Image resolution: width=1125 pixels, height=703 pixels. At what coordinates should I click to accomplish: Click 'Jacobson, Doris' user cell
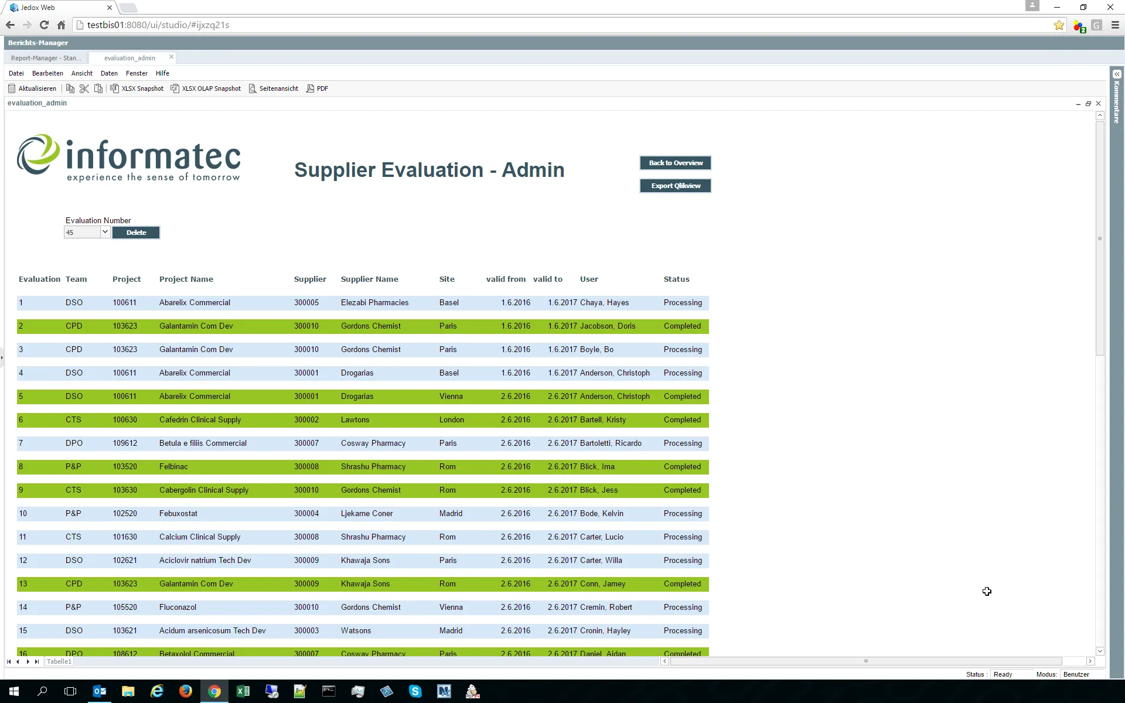tap(608, 326)
